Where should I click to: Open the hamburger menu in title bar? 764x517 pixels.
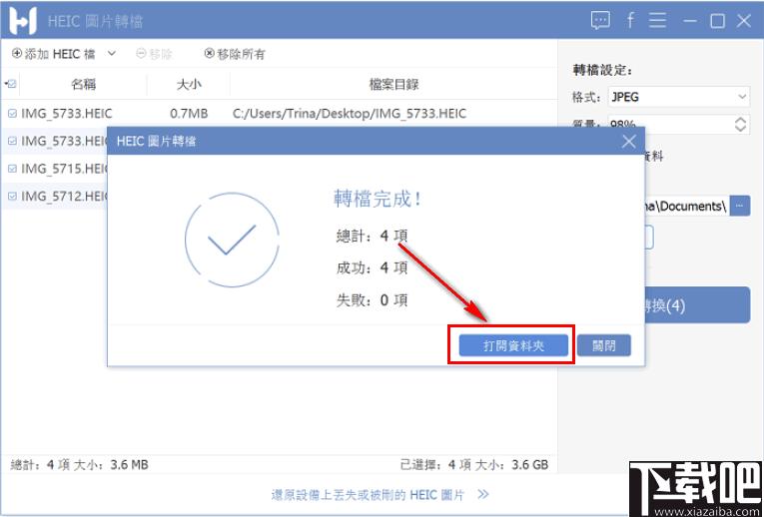[x=658, y=20]
